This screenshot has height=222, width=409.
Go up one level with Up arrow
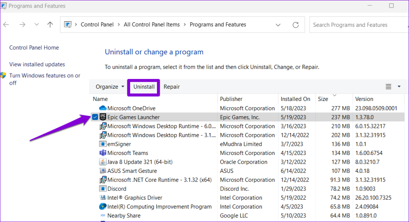(50, 24)
